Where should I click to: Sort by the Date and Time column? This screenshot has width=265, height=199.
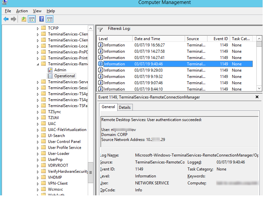(x=159, y=39)
